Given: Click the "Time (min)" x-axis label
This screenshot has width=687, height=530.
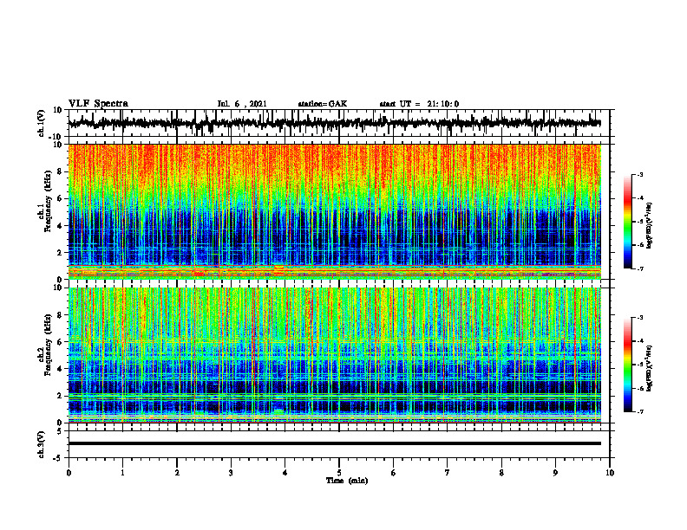Looking at the screenshot, I should [347, 481].
